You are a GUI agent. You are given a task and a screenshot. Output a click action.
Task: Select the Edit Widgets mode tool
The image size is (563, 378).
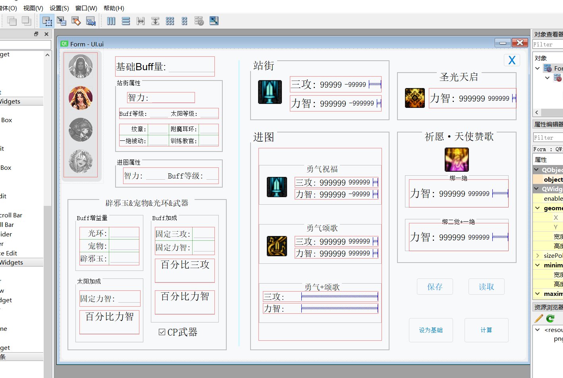pos(47,21)
